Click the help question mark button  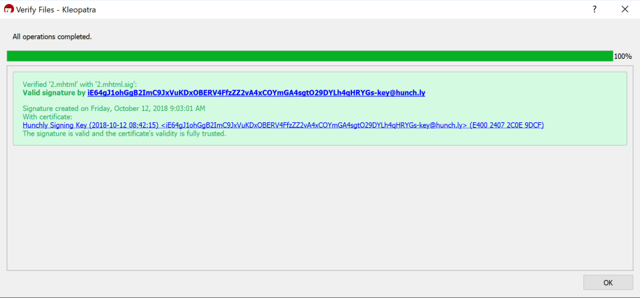[x=595, y=9]
